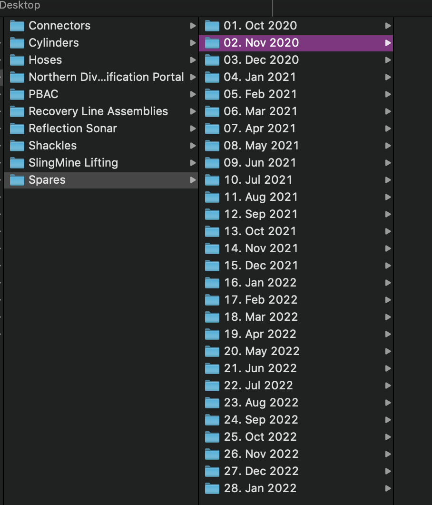Click the 01. Oct 2020 folder icon

pos(212,26)
